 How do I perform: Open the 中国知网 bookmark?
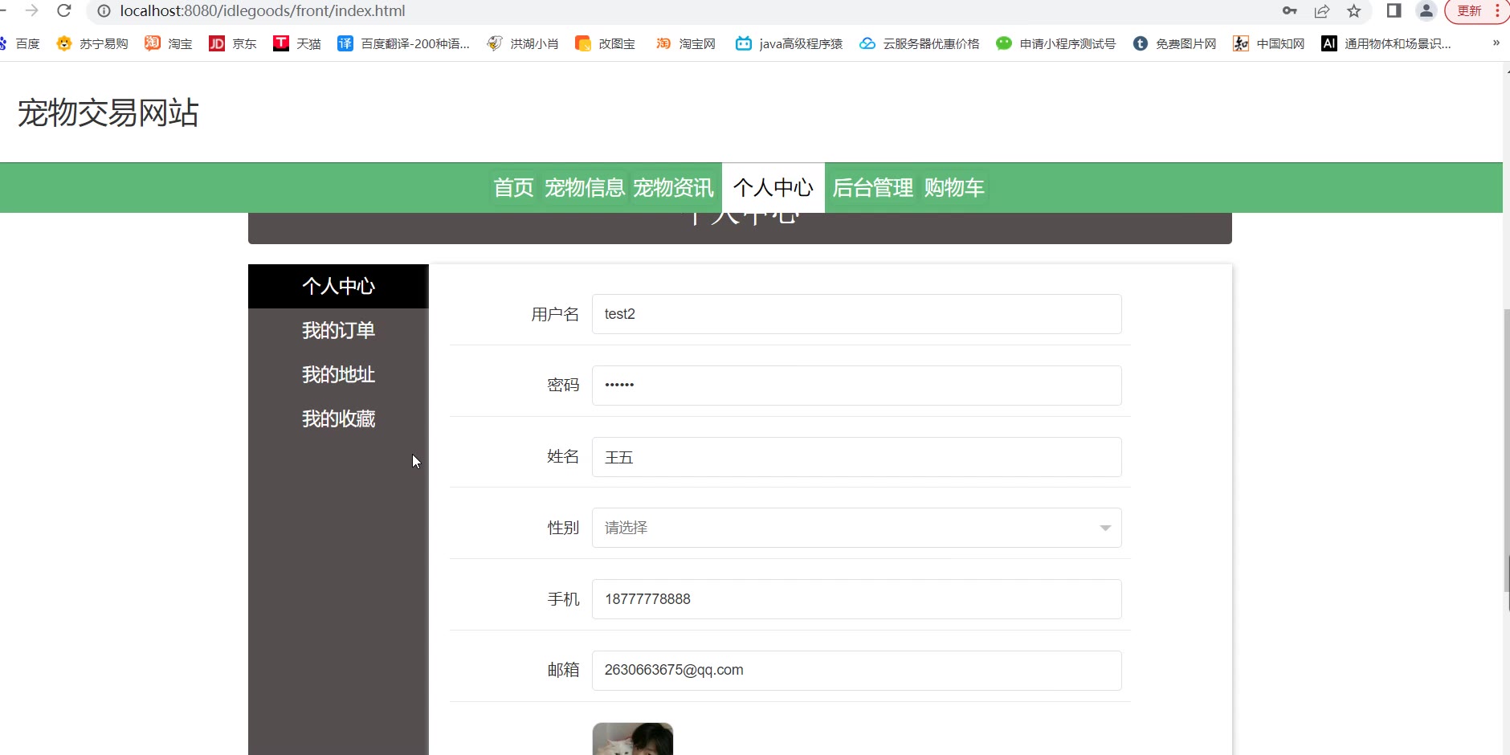1269,43
